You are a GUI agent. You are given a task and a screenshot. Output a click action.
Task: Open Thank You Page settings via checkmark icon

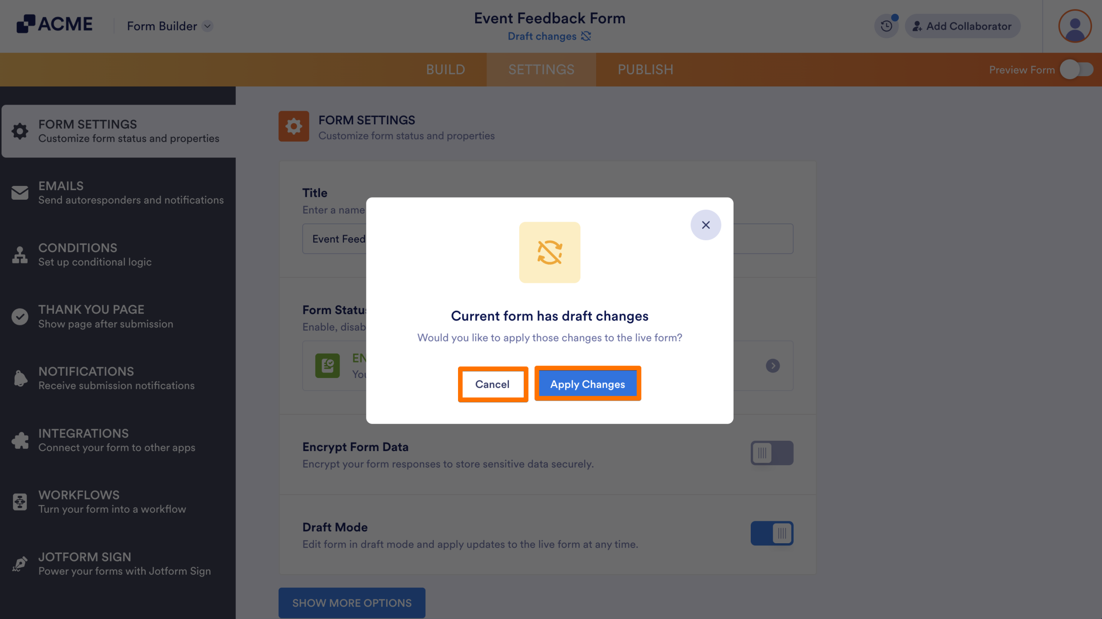click(19, 317)
